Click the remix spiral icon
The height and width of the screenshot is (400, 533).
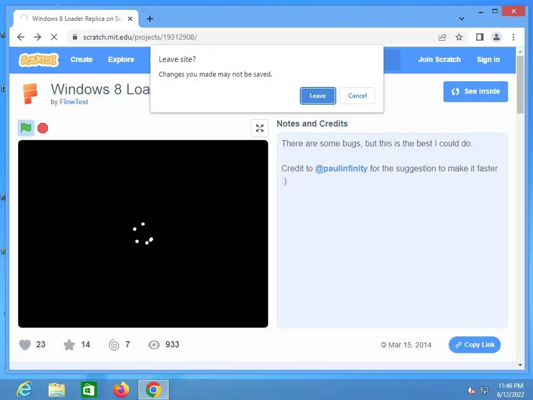click(x=114, y=345)
